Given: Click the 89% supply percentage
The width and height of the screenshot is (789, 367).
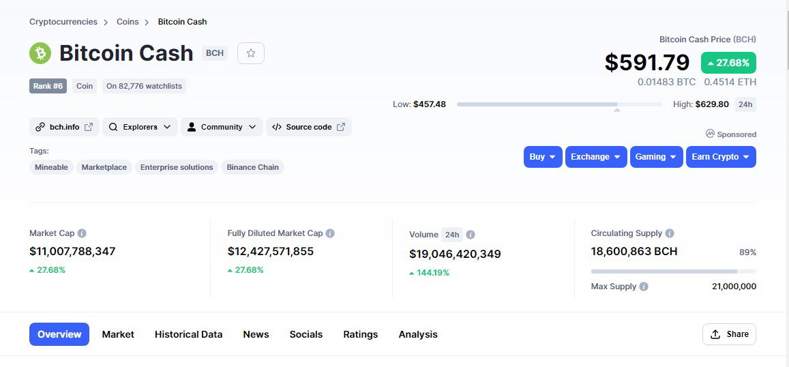Looking at the screenshot, I should pyautogui.click(x=747, y=252).
